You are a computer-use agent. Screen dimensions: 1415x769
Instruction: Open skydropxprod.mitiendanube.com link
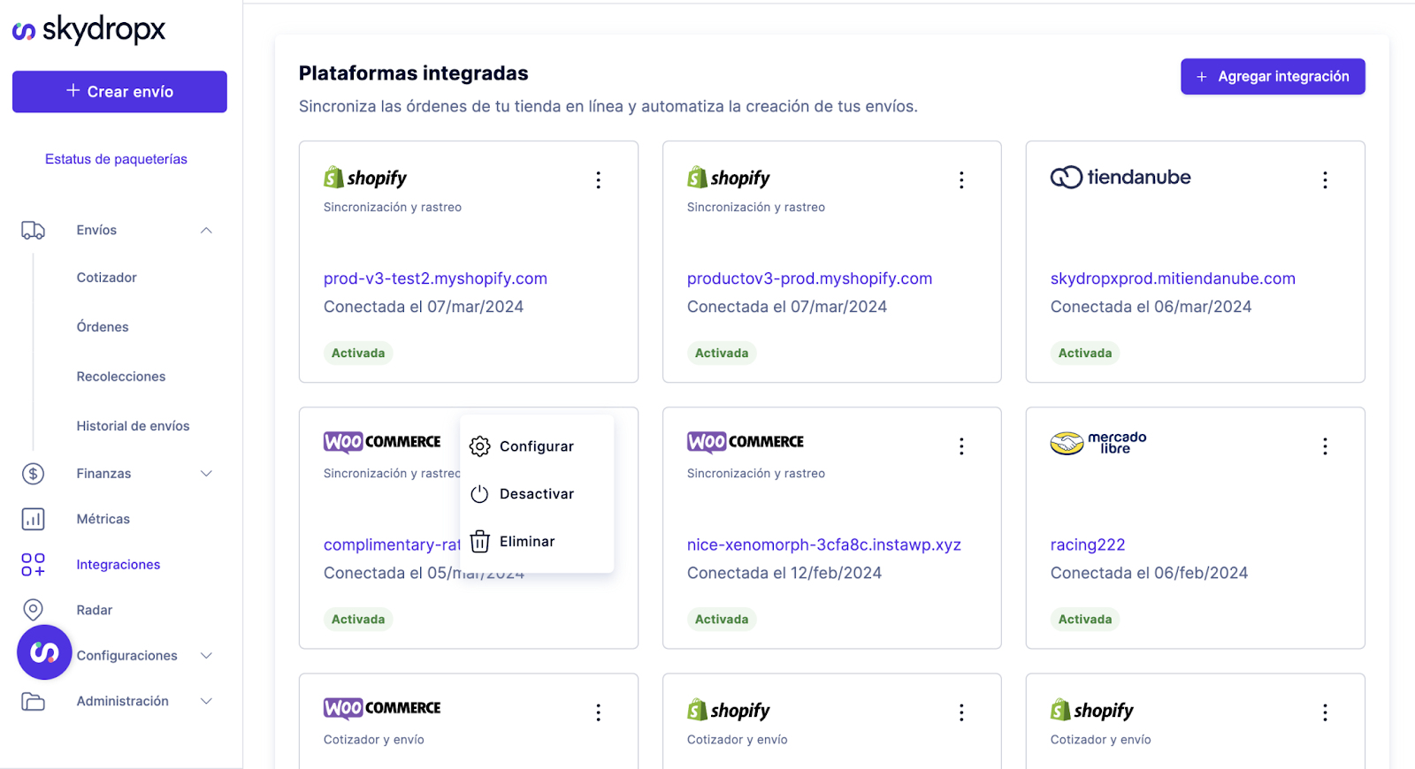click(x=1173, y=278)
